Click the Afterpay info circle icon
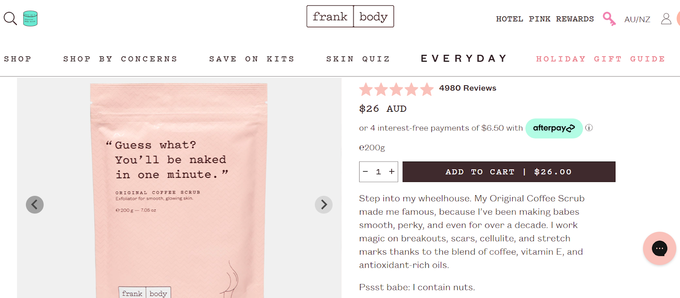Viewport: 680px width, 298px height. pyautogui.click(x=589, y=128)
